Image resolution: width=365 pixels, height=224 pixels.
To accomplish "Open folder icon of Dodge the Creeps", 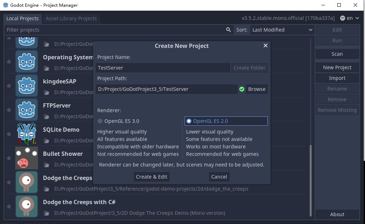I will (x=47, y=189).
